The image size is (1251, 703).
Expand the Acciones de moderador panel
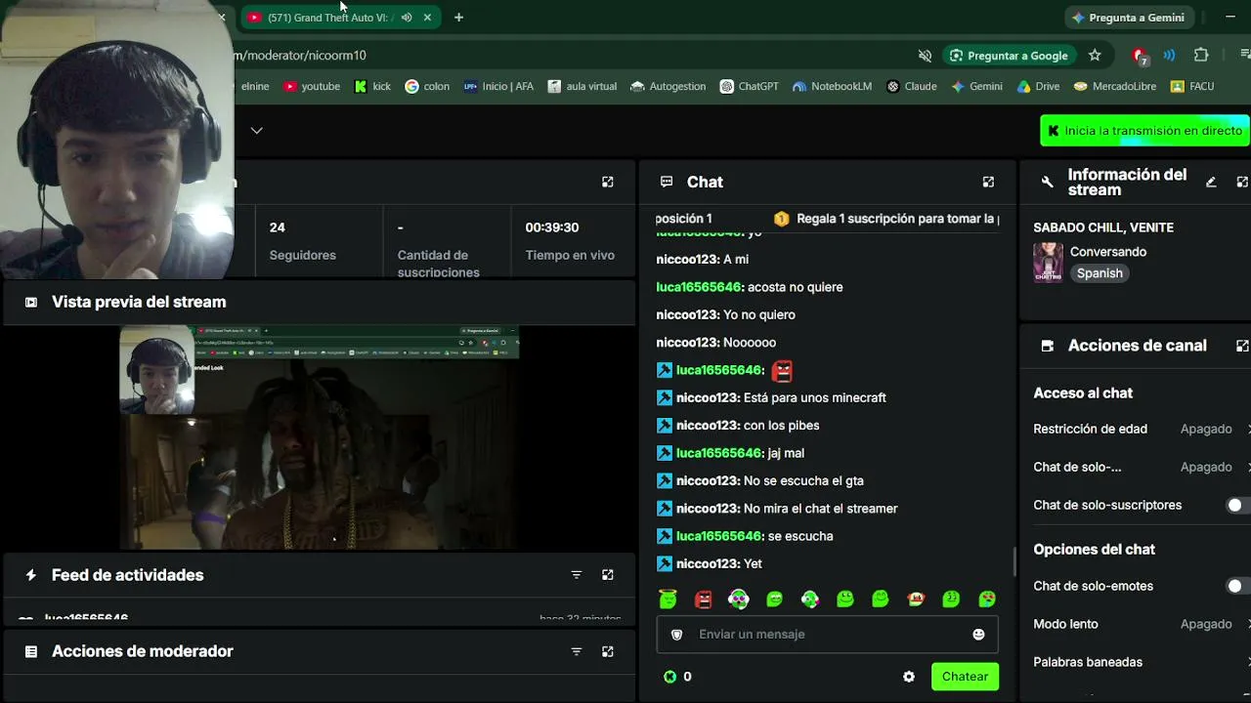[608, 651]
